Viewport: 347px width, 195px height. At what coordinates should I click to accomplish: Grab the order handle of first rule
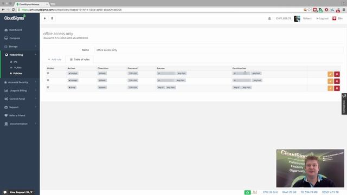48,73
